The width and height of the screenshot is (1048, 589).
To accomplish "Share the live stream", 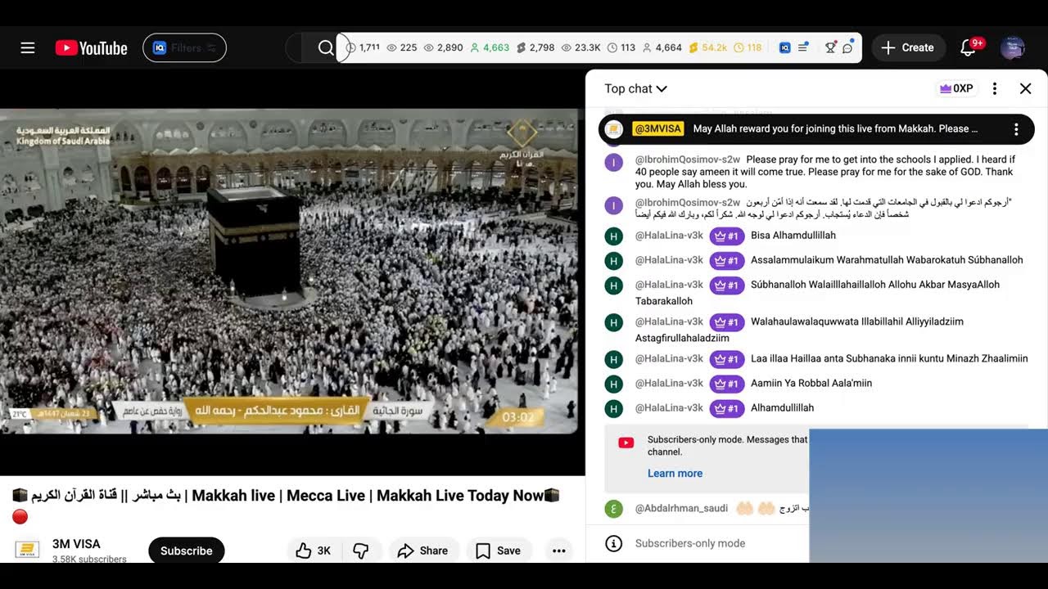I will pos(422,551).
